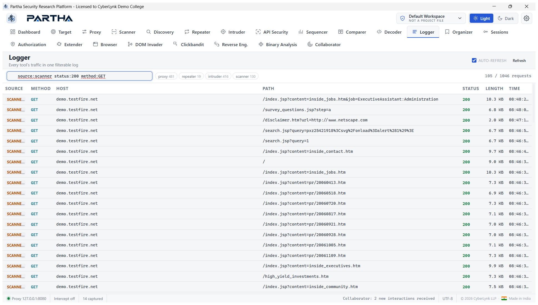This screenshot has width=538, height=305.
Task: Select the /survey_questions.jsp?step=a request row
Action: pos(268,110)
